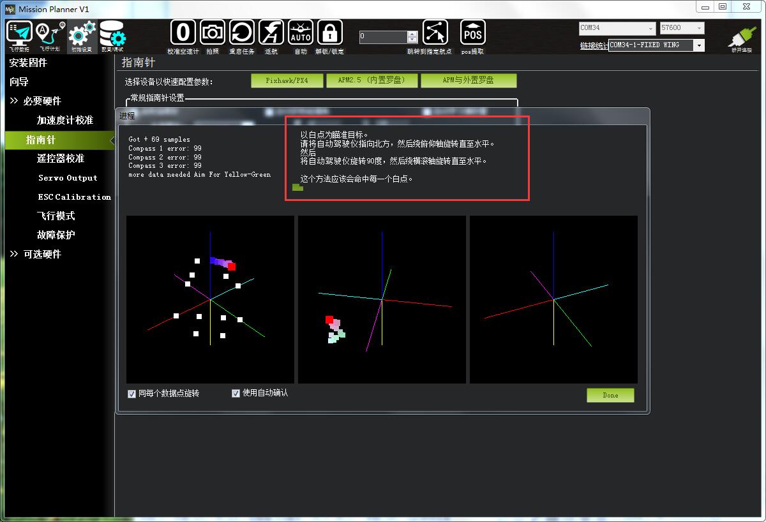
Task: Open the 飞行计划 flight plan screen
Action: (x=49, y=35)
